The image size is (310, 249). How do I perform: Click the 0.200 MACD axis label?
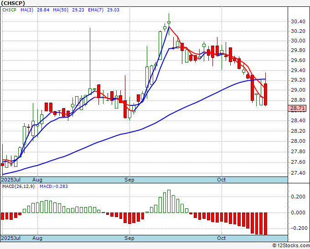pos(298,197)
